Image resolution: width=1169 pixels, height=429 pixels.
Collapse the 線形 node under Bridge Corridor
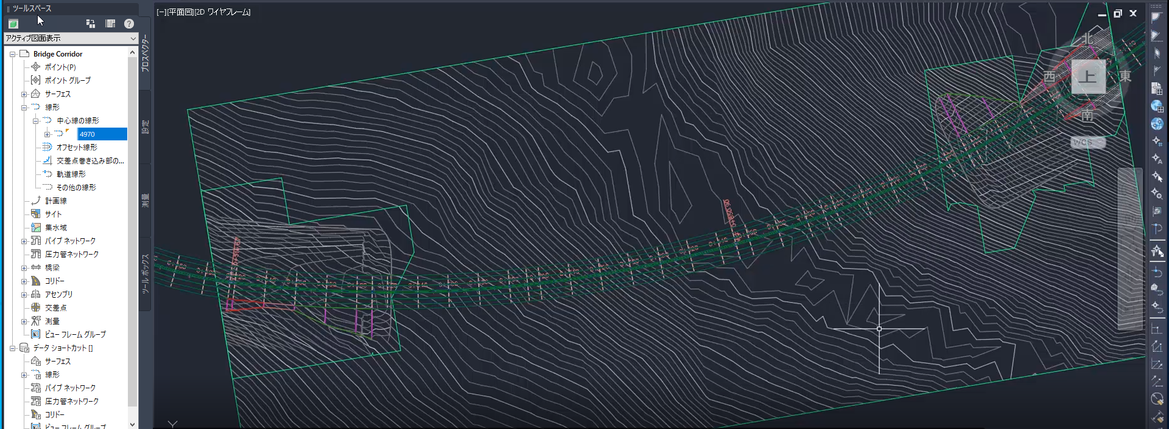pyautogui.click(x=24, y=108)
